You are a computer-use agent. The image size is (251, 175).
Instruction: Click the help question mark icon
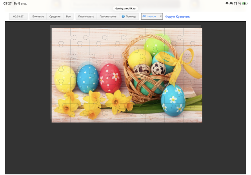(x=123, y=17)
